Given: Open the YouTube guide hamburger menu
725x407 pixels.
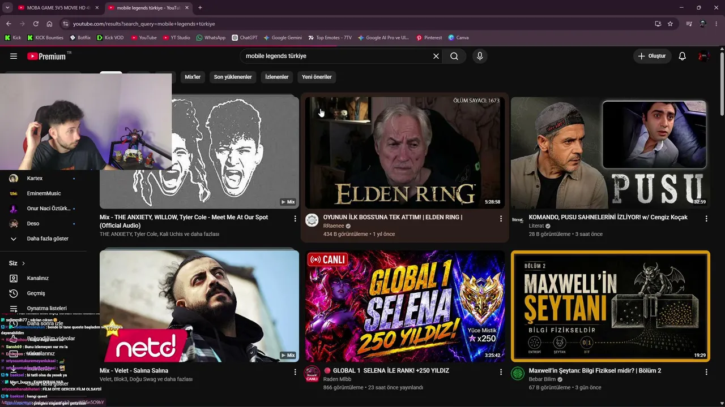Looking at the screenshot, I should [x=14, y=56].
